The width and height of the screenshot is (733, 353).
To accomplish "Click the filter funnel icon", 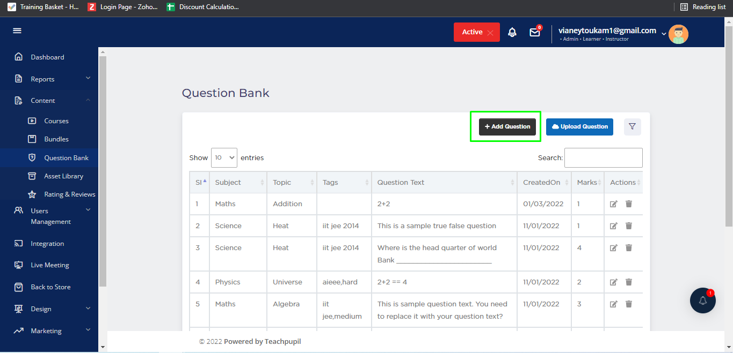I will (632, 126).
